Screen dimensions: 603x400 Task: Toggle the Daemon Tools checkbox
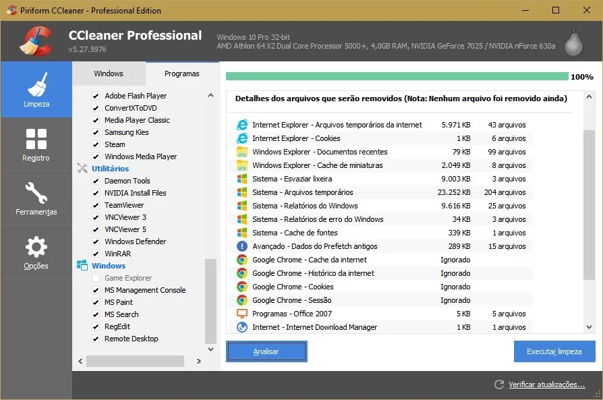96,181
